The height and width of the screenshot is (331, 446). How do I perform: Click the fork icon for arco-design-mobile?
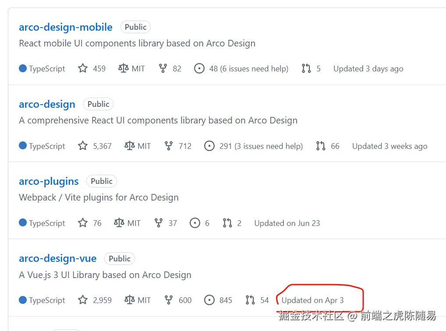coord(163,68)
